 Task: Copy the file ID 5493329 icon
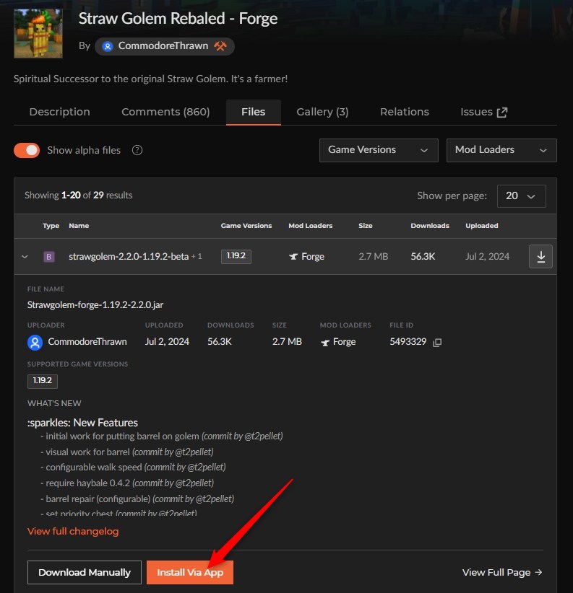pyautogui.click(x=437, y=342)
